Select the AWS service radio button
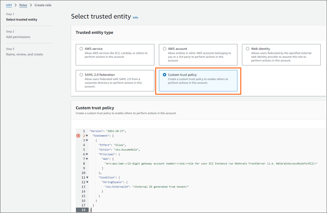 tap(81, 49)
